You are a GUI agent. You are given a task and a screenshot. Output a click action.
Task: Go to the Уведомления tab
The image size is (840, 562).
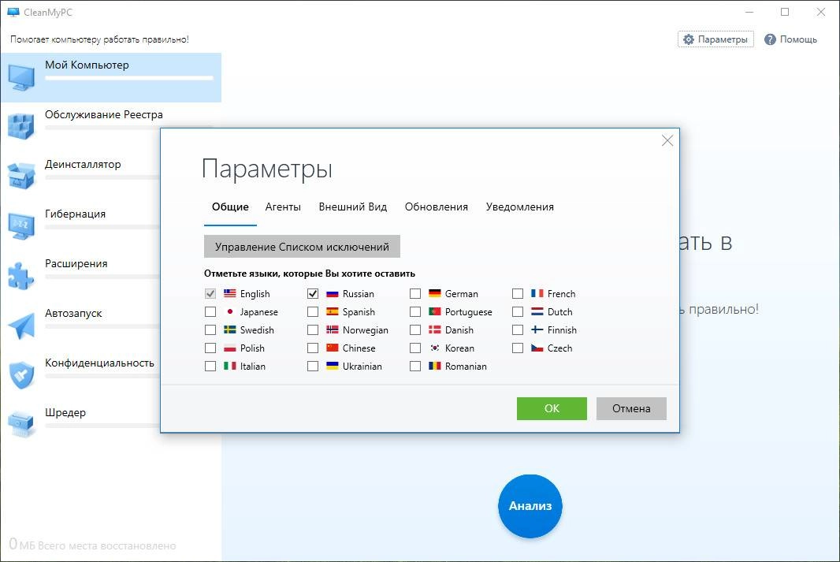click(519, 207)
